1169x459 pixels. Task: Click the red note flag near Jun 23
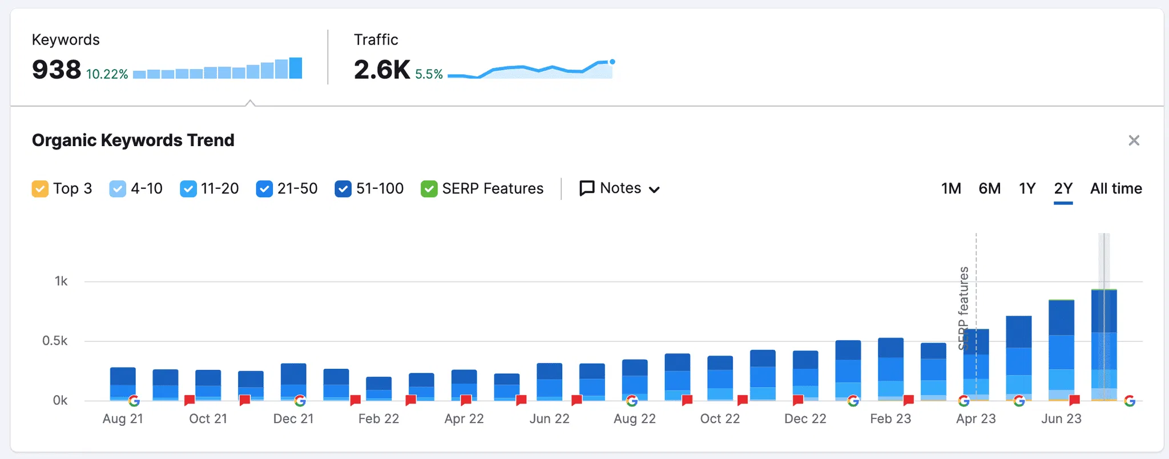[x=1074, y=400]
